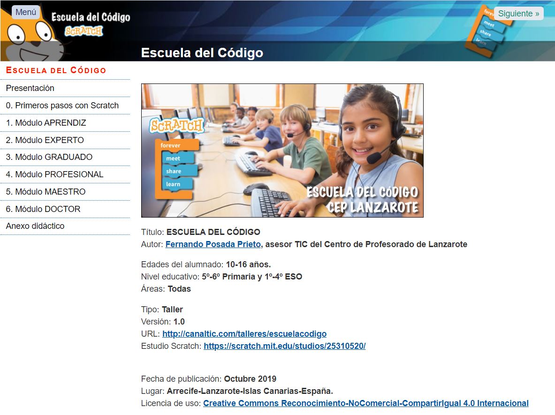Click the Escuela del Código sidebar heading
555x415 pixels.
56,70
